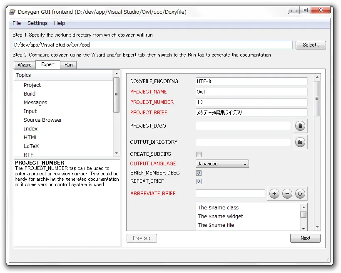Image resolution: width=341 pixels, height=273 pixels.
Task: Uncheck the BRIEF_MEMBER_DESC checkbox
Action: tap(199, 173)
